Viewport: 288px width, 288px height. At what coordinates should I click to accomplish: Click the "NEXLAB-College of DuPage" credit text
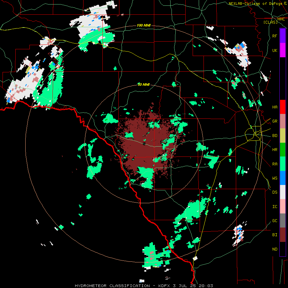tap(256, 4)
